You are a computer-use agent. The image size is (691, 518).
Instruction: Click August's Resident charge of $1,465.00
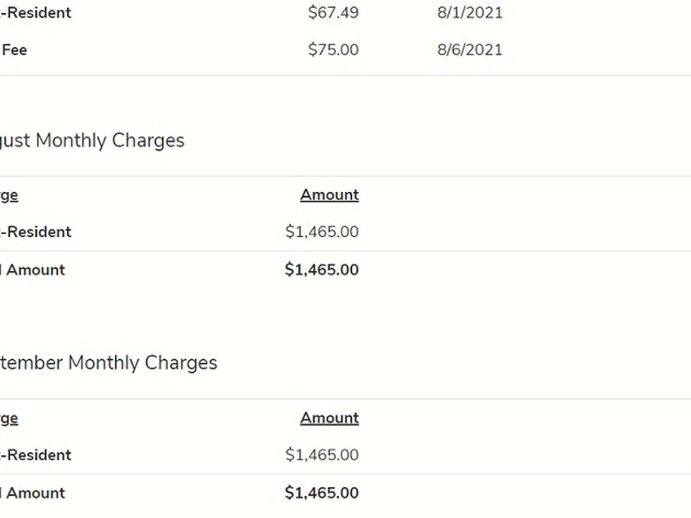click(322, 232)
